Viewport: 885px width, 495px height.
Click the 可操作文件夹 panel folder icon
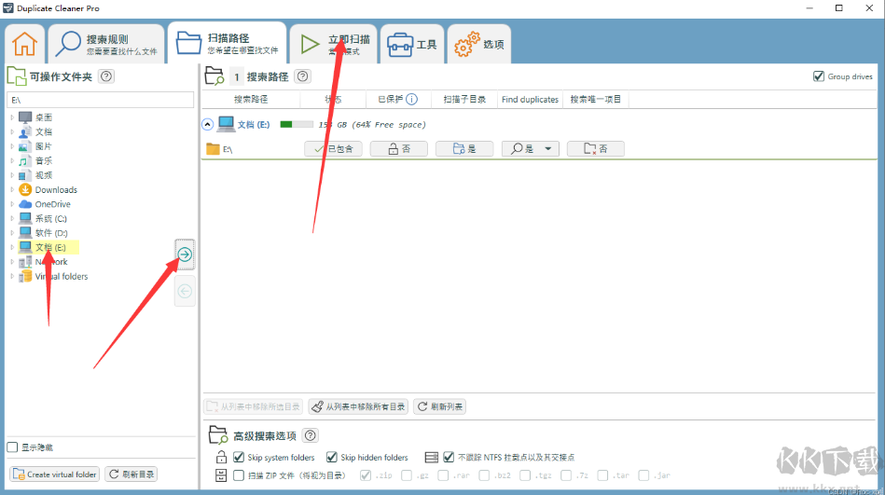click(17, 76)
